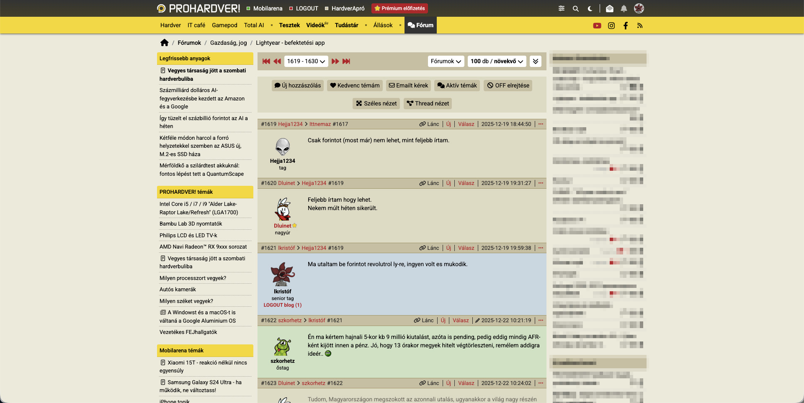Open lkristóf avatar image
The image size is (804, 403).
283,274
